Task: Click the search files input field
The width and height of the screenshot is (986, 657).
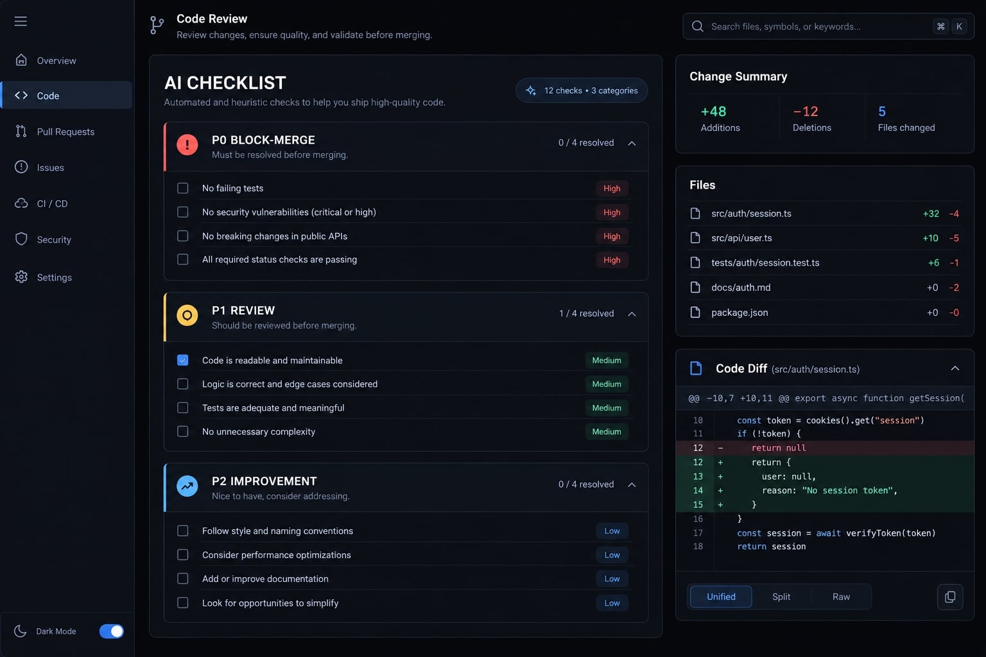Action: point(828,26)
